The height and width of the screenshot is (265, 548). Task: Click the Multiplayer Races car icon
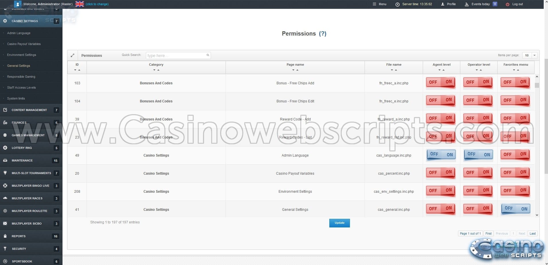[5, 198]
